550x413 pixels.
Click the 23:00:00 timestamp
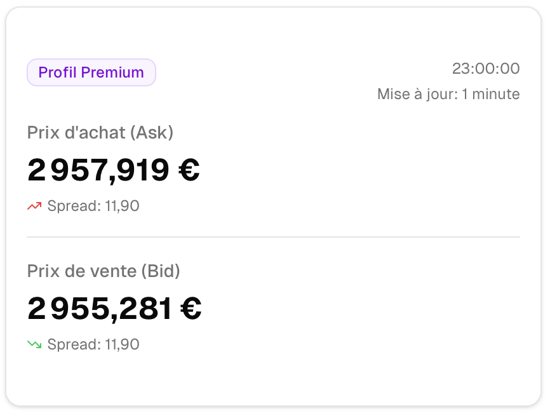coord(486,69)
